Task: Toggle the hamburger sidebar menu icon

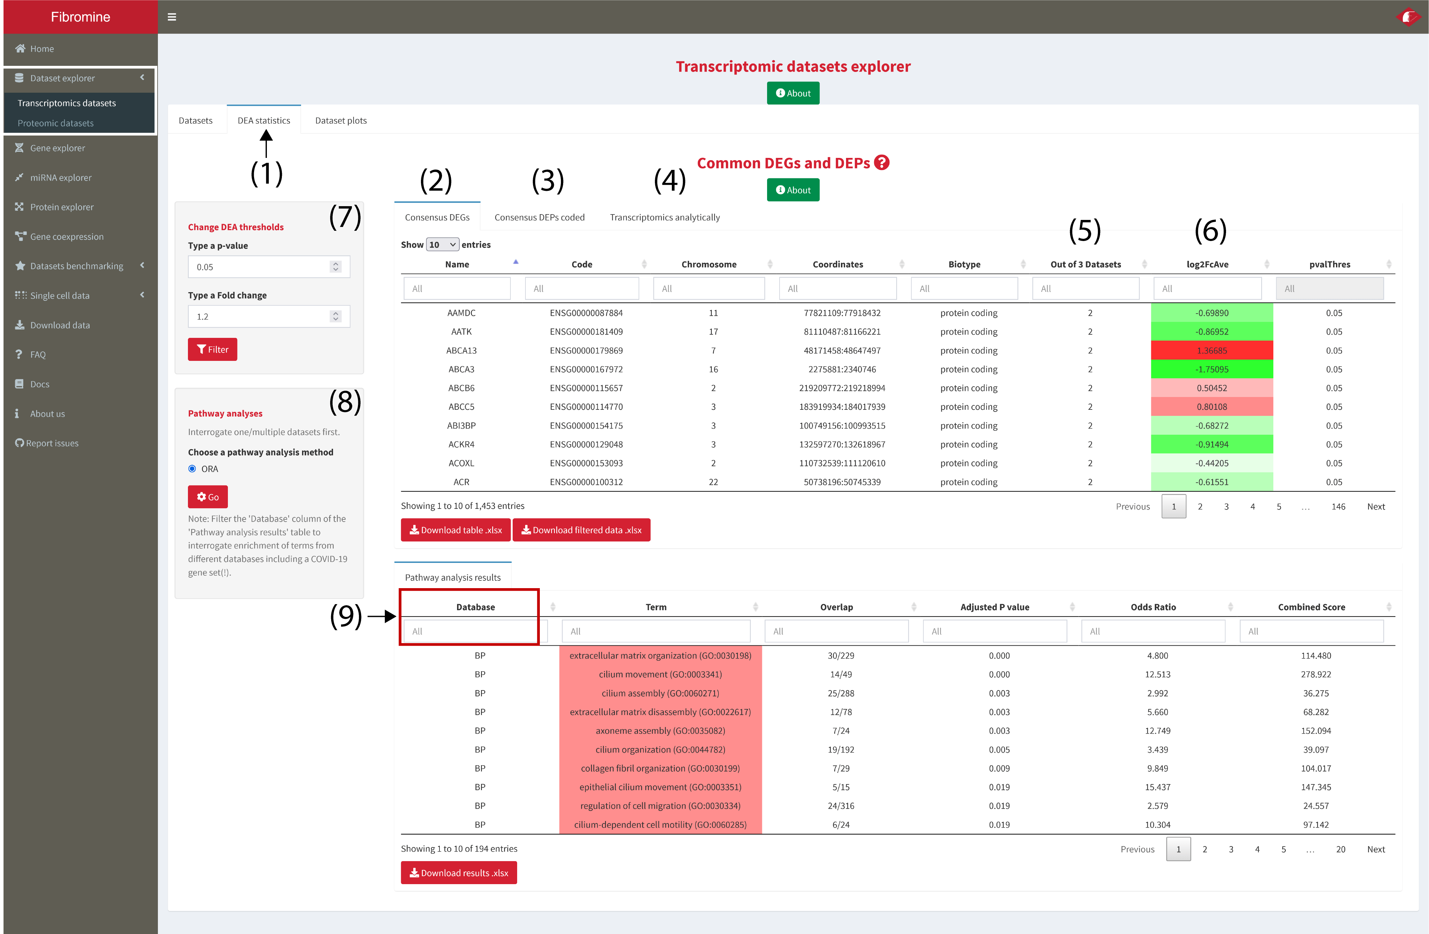Action: [x=172, y=17]
